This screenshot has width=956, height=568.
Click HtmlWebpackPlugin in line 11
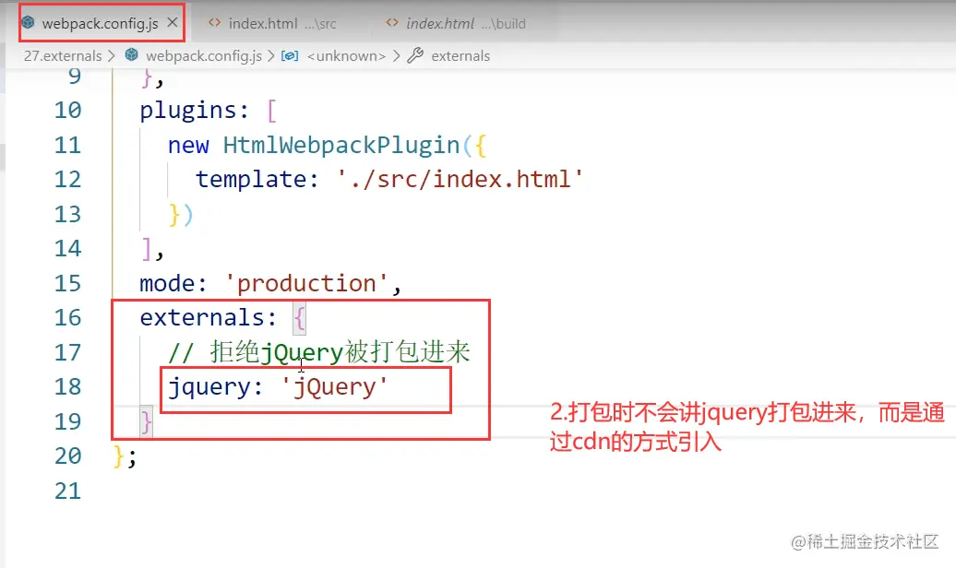(341, 146)
